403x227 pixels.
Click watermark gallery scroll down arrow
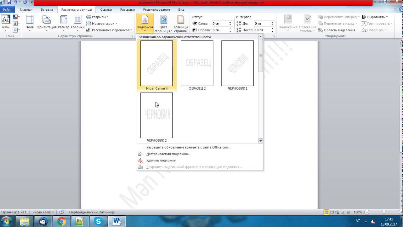(260, 141)
